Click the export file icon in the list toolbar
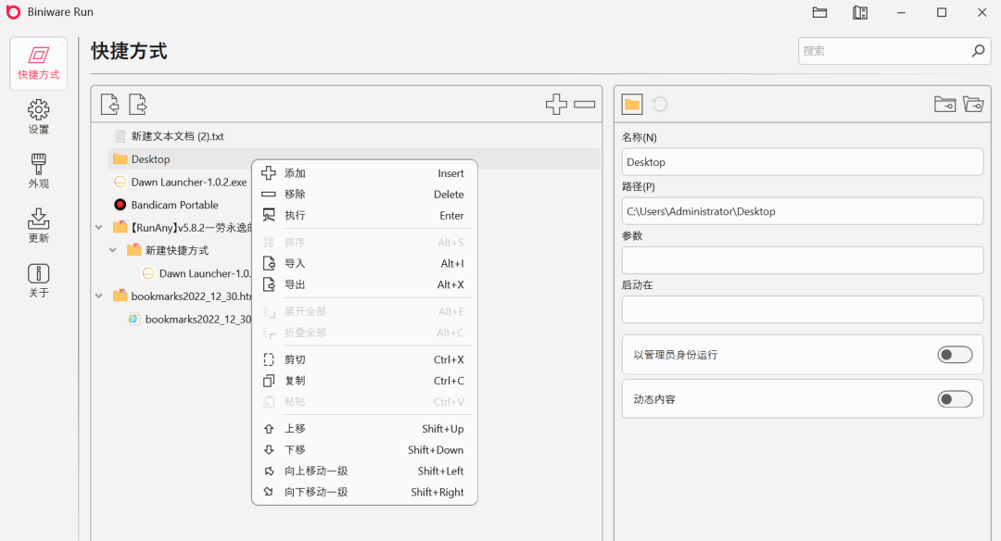The height and width of the screenshot is (541, 1001). point(137,104)
